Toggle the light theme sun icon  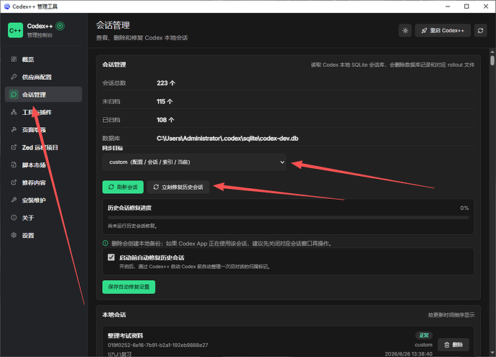coord(405,30)
